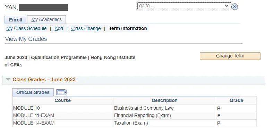Image resolution: width=273 pixels, height=136 pixels.
Task: Click the Grade column header
Action: point(236,100)
